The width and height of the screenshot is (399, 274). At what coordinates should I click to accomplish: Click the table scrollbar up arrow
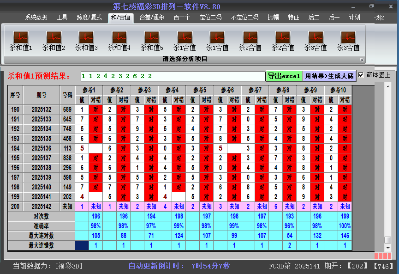pos(388,86)
